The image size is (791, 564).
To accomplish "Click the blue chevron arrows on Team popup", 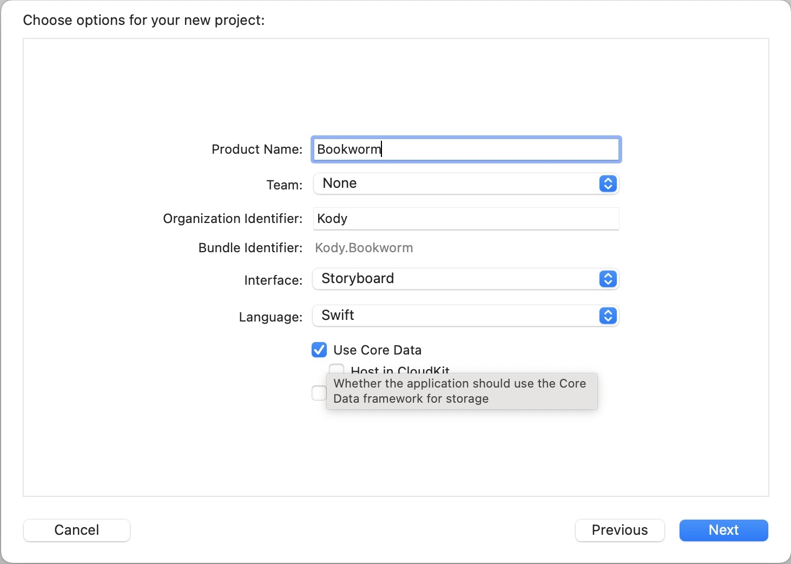I will [608, 184].
